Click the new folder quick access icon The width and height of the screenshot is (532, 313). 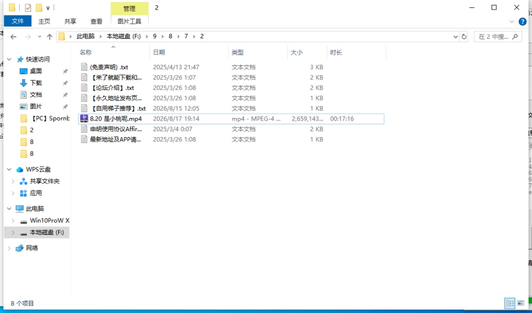coord(39,7)
